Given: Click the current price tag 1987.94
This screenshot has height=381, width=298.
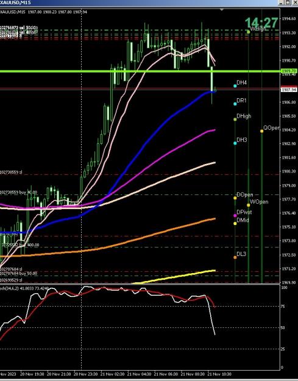Looking at the screenshot, I should pos(289,90).
